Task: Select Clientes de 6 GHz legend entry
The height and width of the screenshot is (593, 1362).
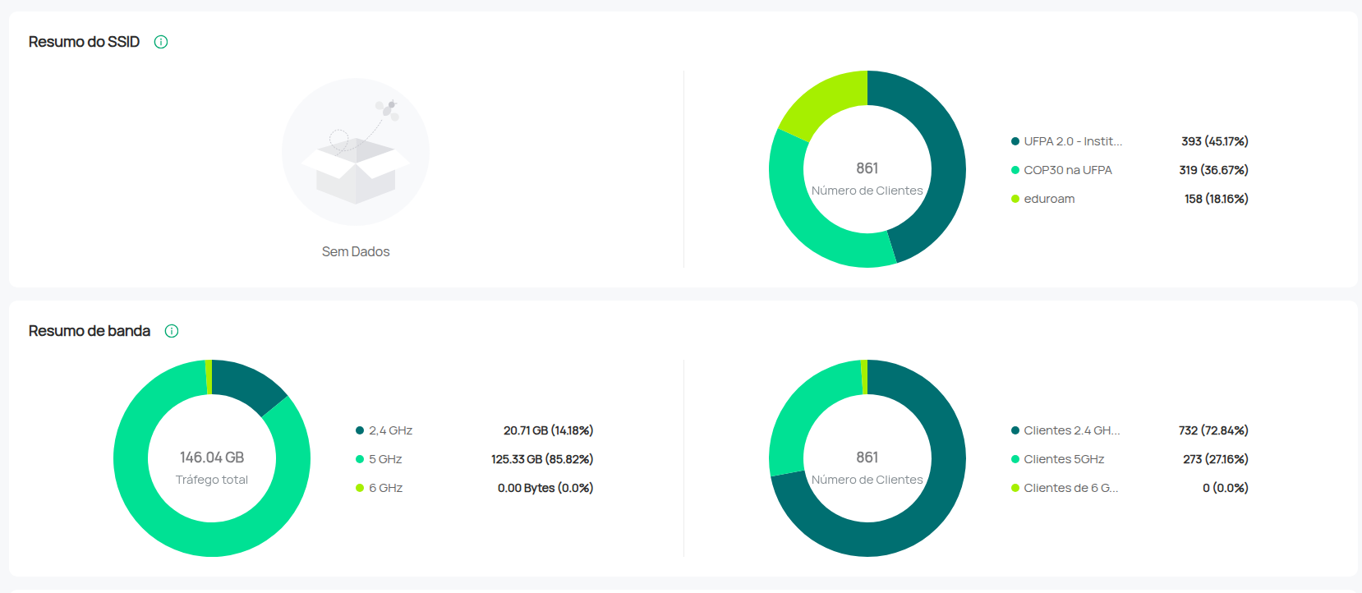Action: [1070, 488]
